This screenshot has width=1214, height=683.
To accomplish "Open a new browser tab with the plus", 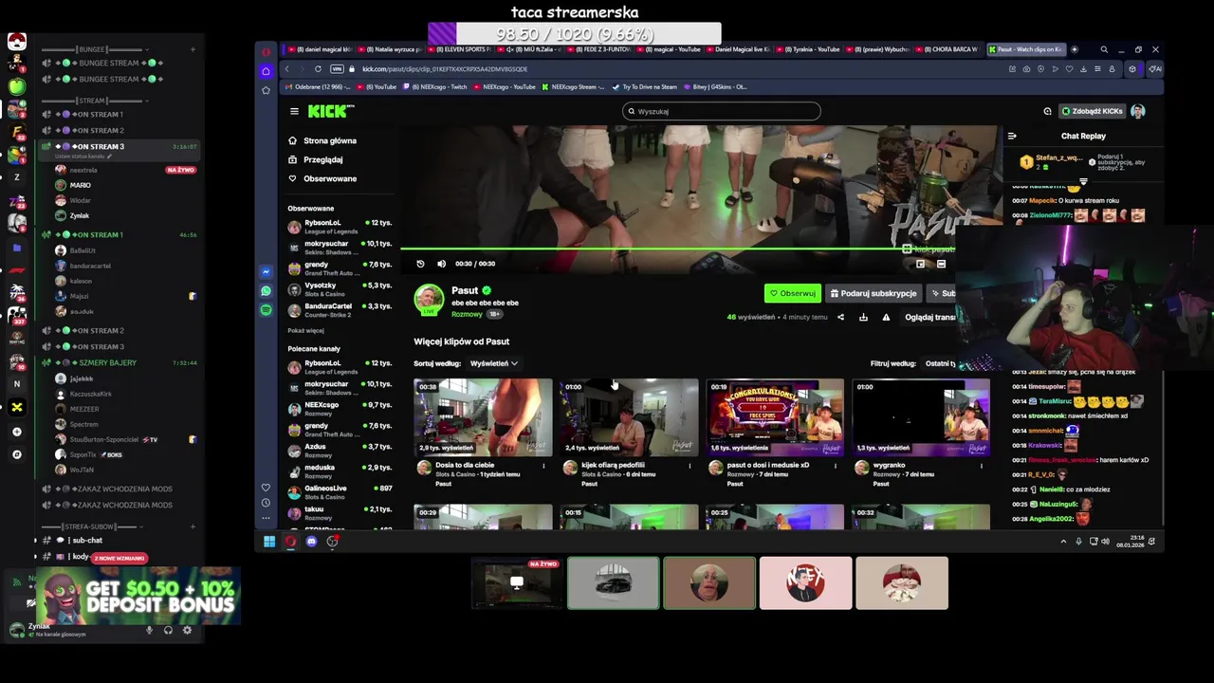I will 1075,49.
